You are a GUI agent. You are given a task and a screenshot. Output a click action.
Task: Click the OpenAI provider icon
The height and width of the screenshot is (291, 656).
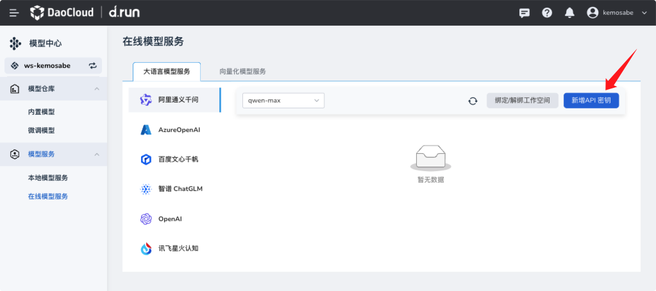point(146,219)
